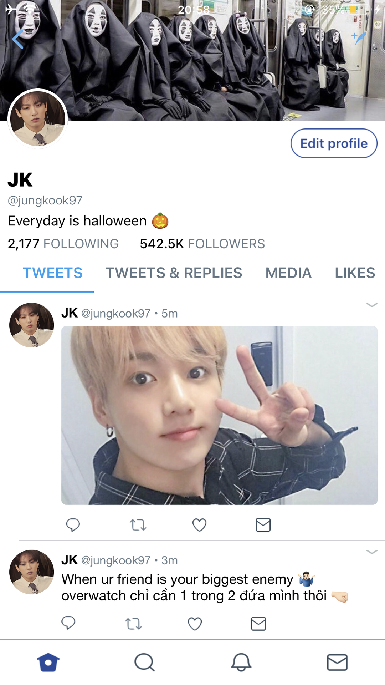Switch to the Media tab
Screen dimensions: 385x685
coord(289,273)
